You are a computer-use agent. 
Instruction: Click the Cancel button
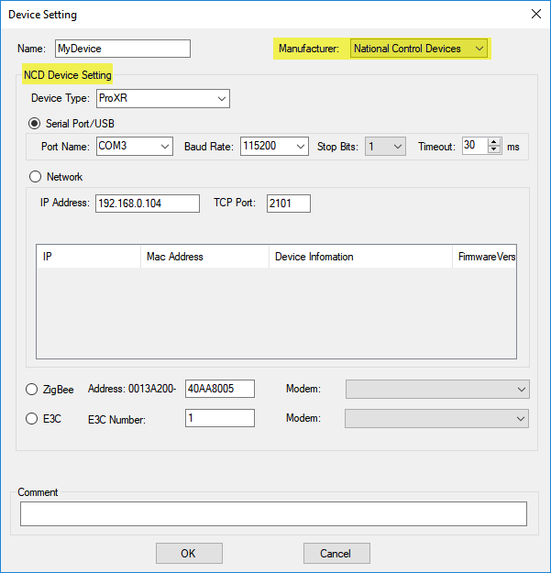pos(336,553)
